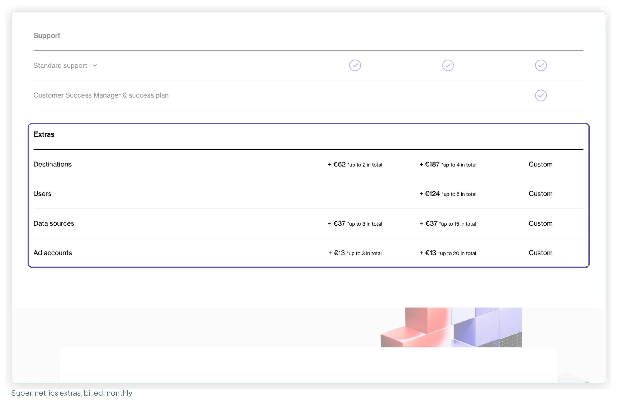Screen dimensions: 617x404
Task: Select Customer Success Manager & success plan text
Action: (101, 95)
